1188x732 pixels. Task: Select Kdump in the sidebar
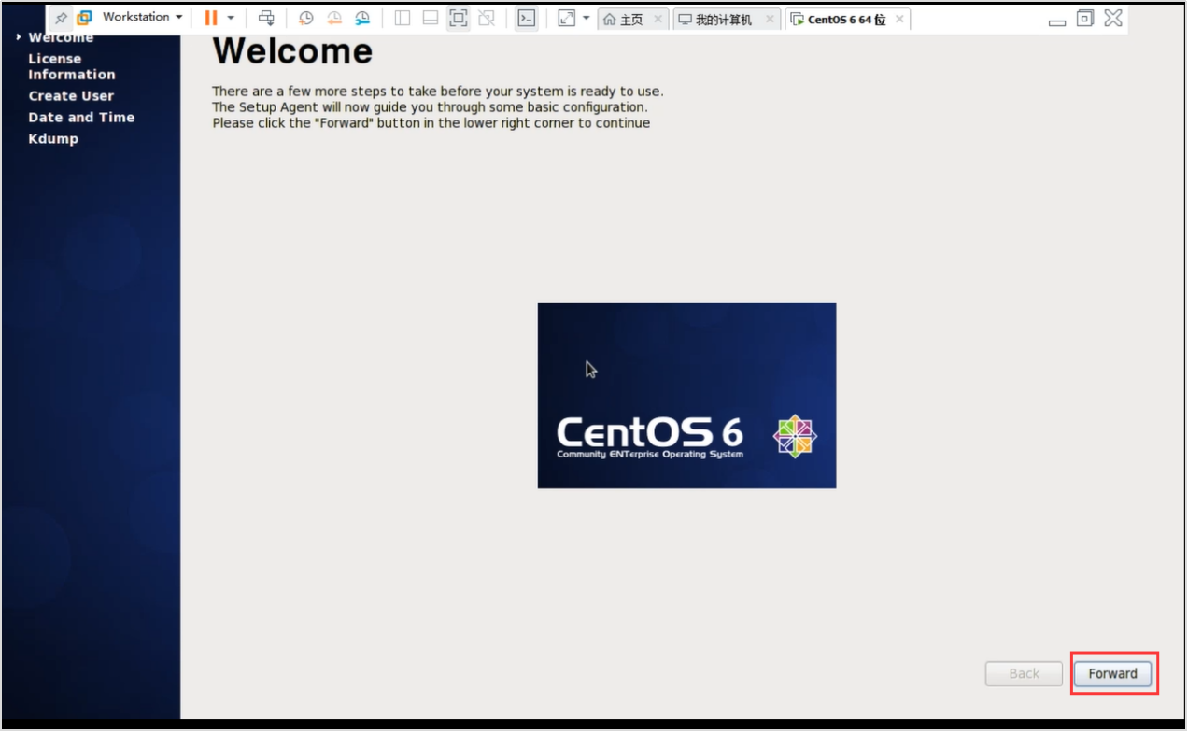pyautogui.click(x=53, y=139)
